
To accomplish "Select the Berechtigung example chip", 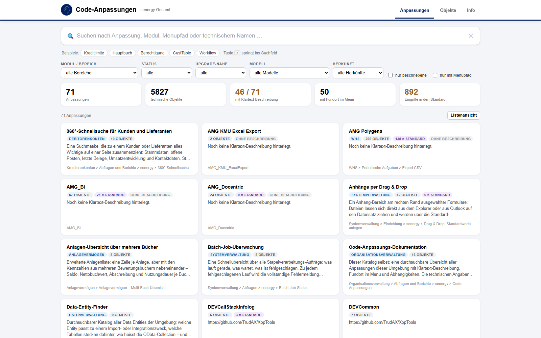I will pos(152,53).
